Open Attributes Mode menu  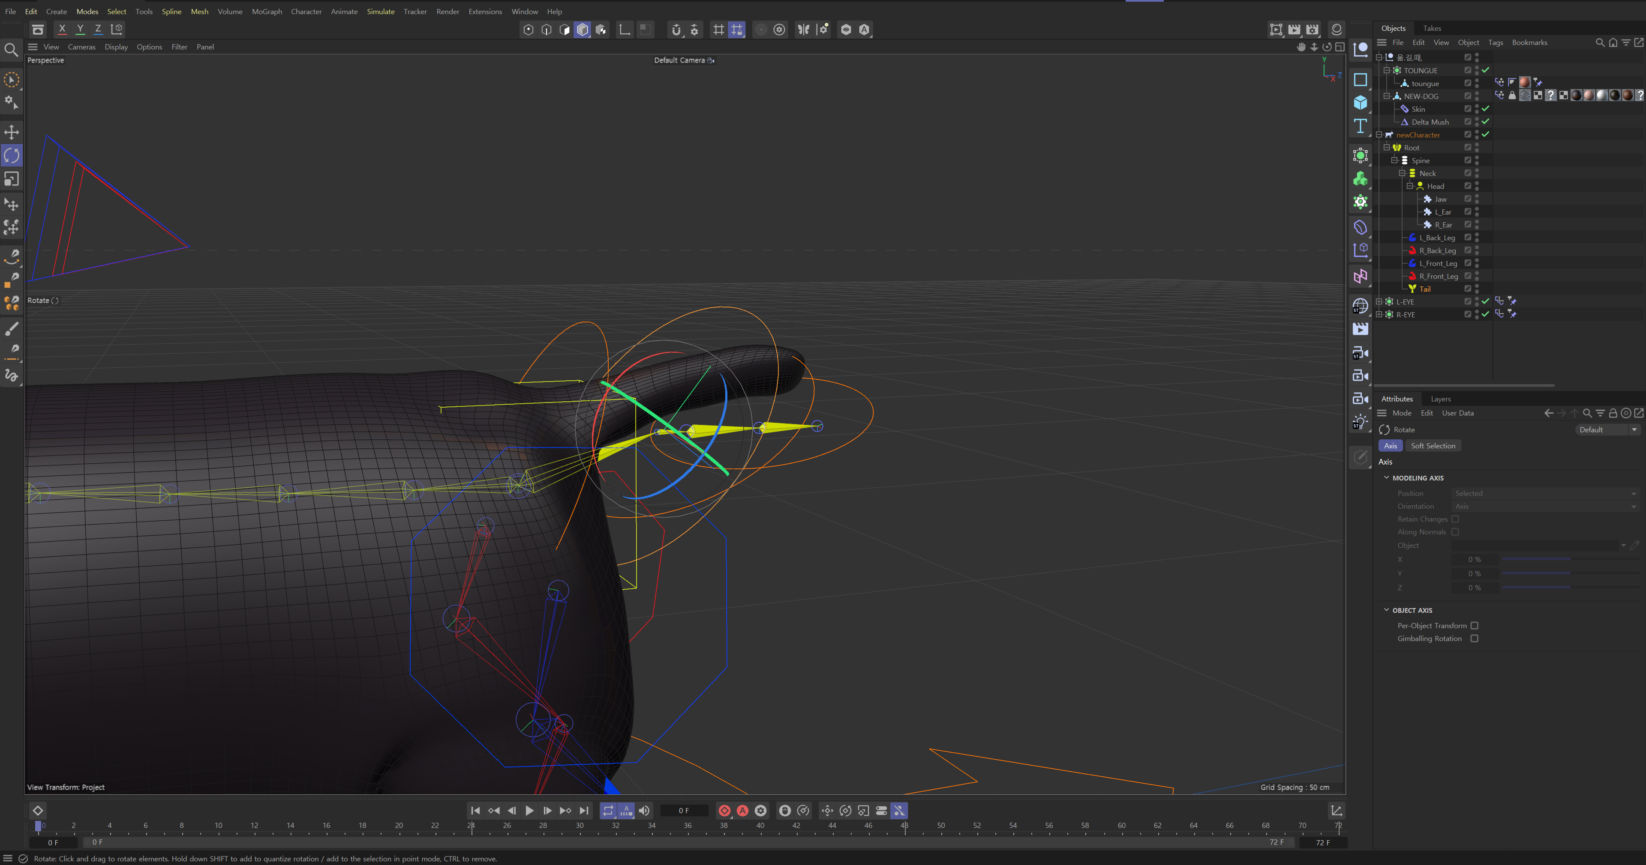point(1402,413)
